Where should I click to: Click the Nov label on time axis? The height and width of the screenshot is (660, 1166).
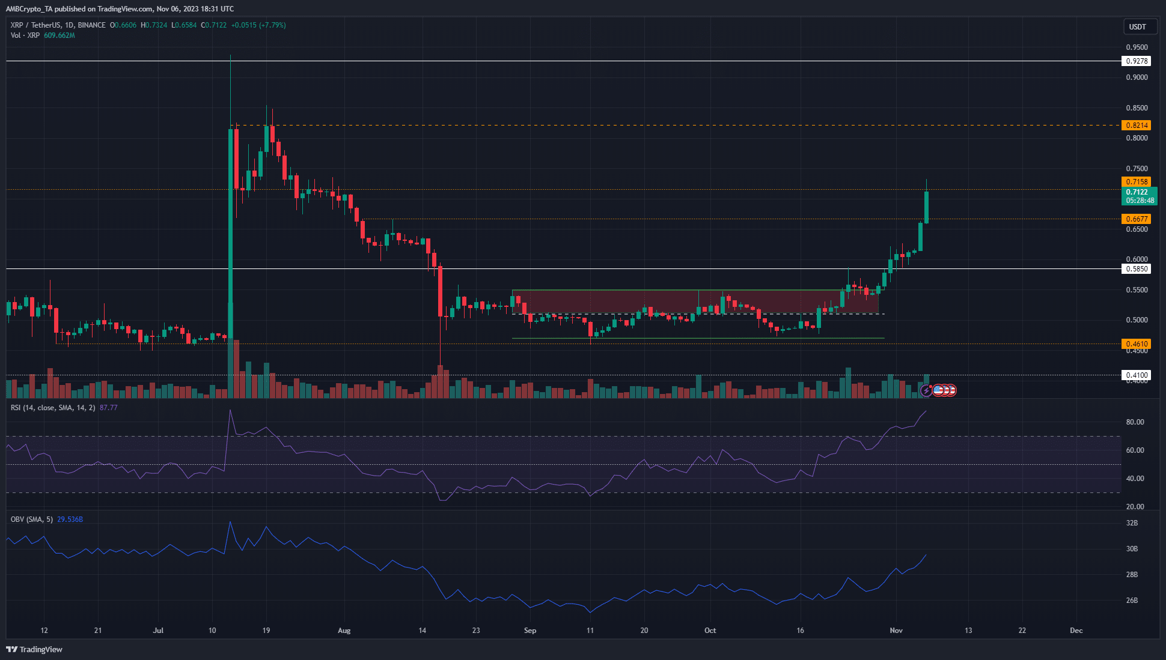(x=896, y=631)
